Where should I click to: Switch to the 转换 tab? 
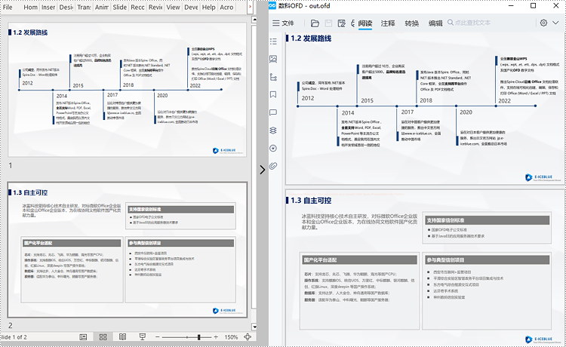click(412, 23)
